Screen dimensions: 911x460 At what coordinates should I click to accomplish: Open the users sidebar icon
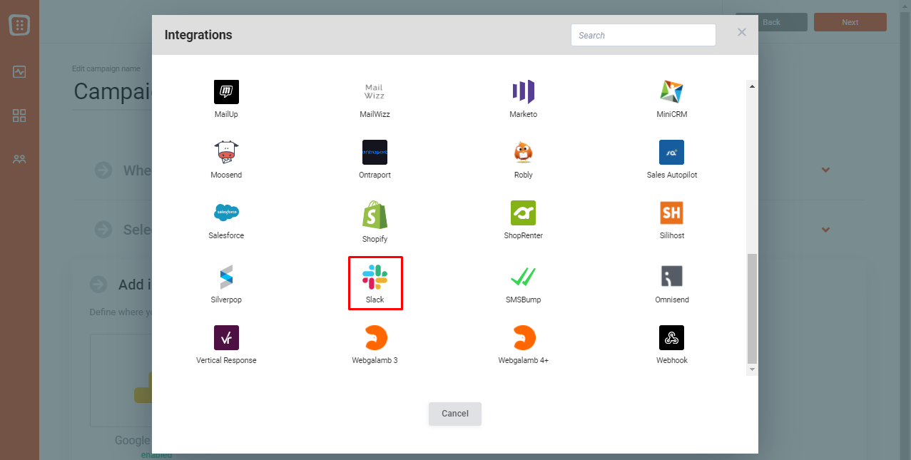(19, 159)
